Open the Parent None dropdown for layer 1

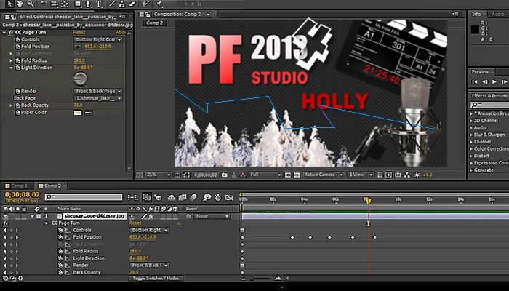pyautogui.click(x=212, y=216)
